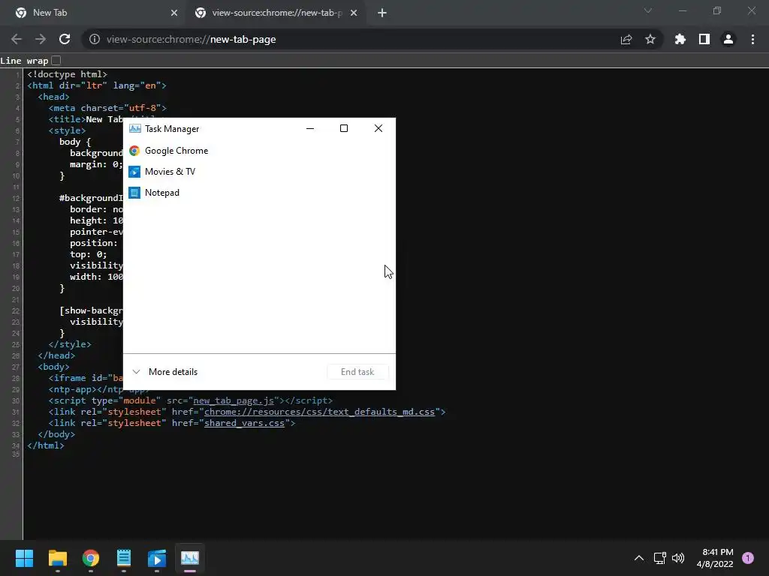This screenshot has width=769, height=576.
Task: Enable the Line wrap checkbox
Action: pos(56,60)
